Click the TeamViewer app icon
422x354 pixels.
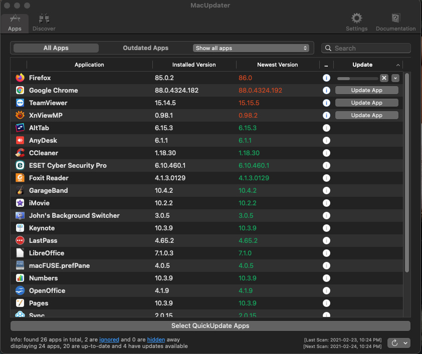(20, 103)
